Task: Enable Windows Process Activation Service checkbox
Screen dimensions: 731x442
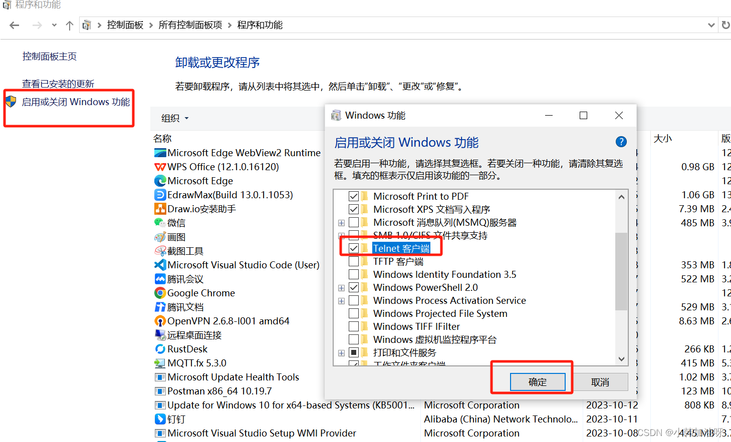Action: click(x=354, y=300)
